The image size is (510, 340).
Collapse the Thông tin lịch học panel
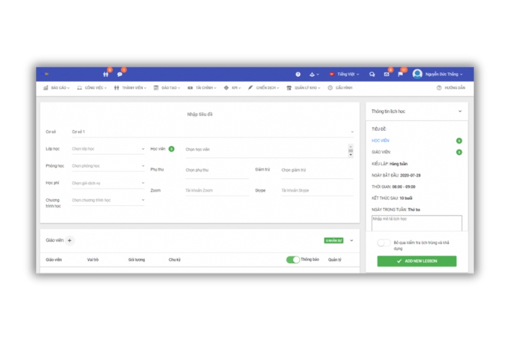coord(460,111)
